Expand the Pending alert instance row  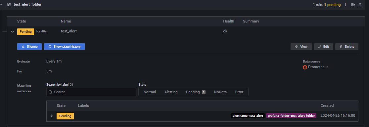(x=52, y=116)
